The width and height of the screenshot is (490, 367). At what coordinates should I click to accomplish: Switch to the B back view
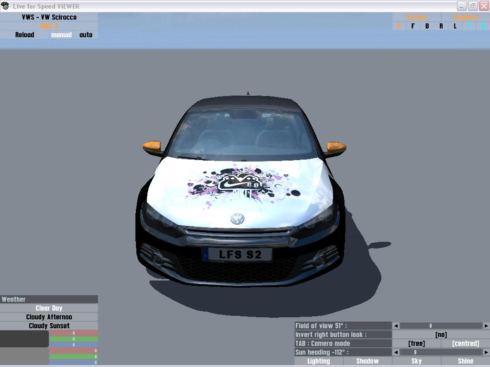coord(427,26)
